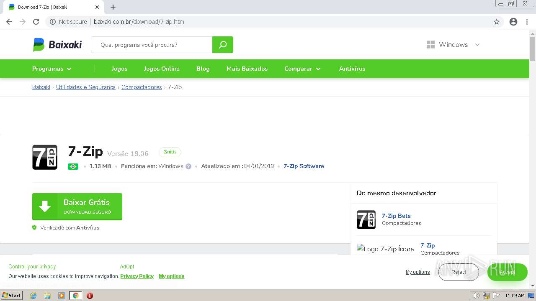536x301 pixels.
Task: Click the Baixar Grátis download button
Action: click(x=77, y=207)
